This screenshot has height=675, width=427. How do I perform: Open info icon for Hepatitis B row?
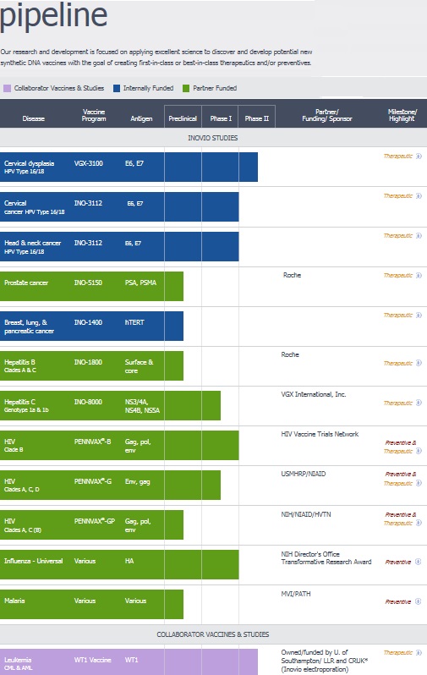pyautogui.click(x=419, y=363)
